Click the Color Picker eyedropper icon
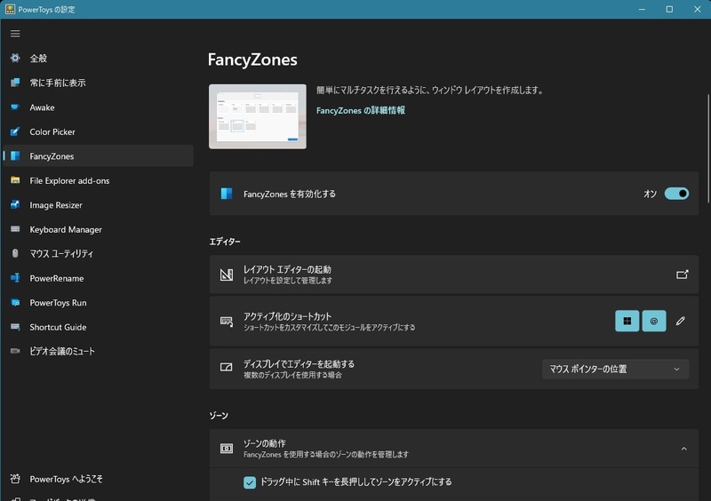This screenshot has width=711, height=501. coord(15,131)
